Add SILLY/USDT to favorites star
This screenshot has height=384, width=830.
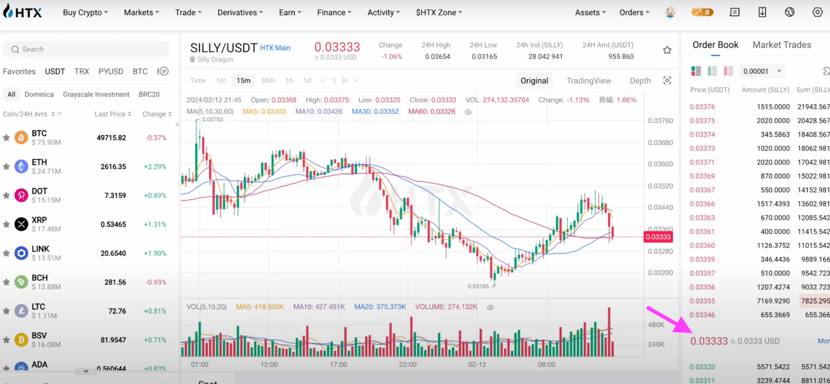pyautogui.click(x=667, y=50)
